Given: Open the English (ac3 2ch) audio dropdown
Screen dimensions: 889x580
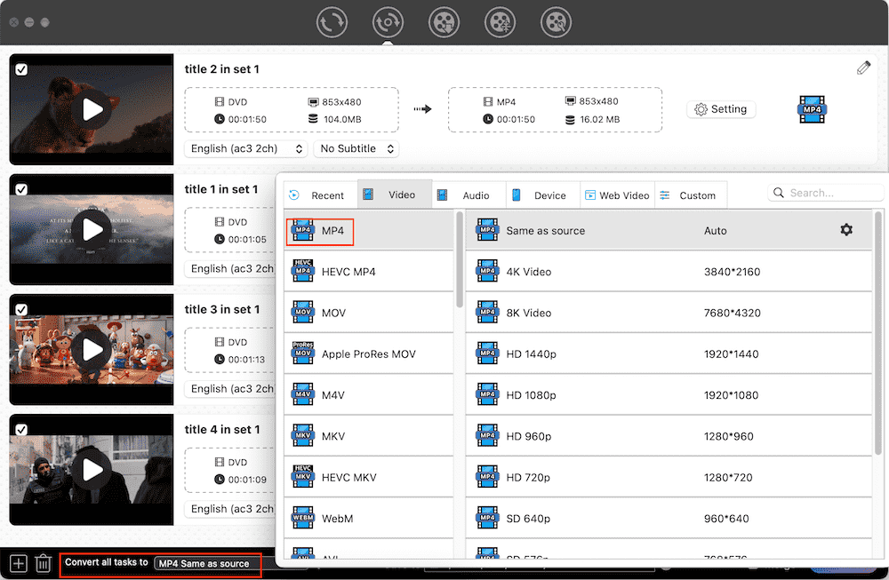Looking at the screenshot, I should tap(245, 148).
